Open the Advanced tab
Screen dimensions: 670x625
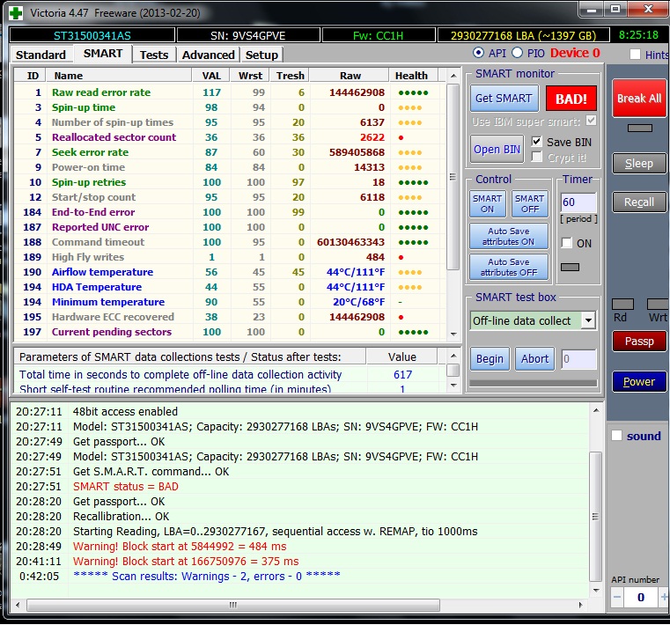(x=208, y=55)
